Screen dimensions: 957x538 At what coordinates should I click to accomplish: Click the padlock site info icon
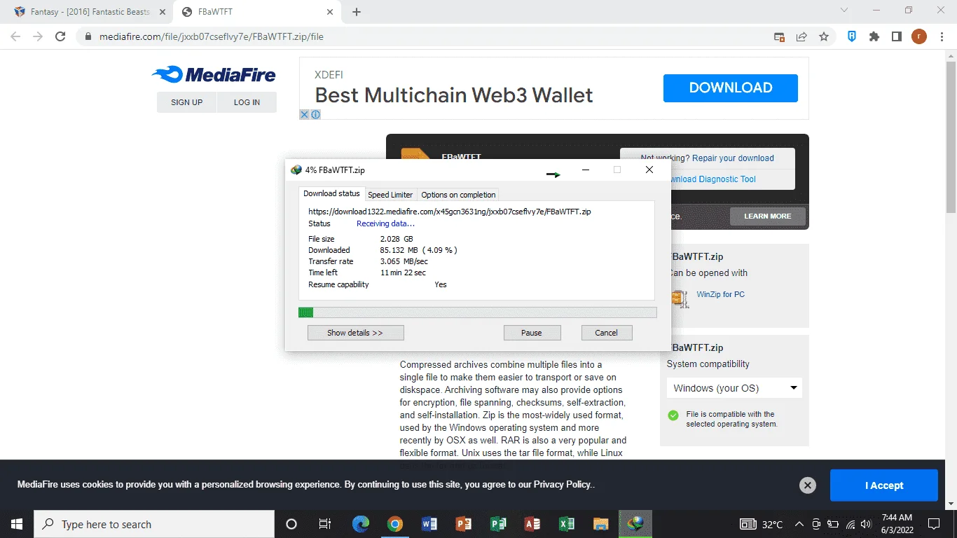[x=88, y=36]
